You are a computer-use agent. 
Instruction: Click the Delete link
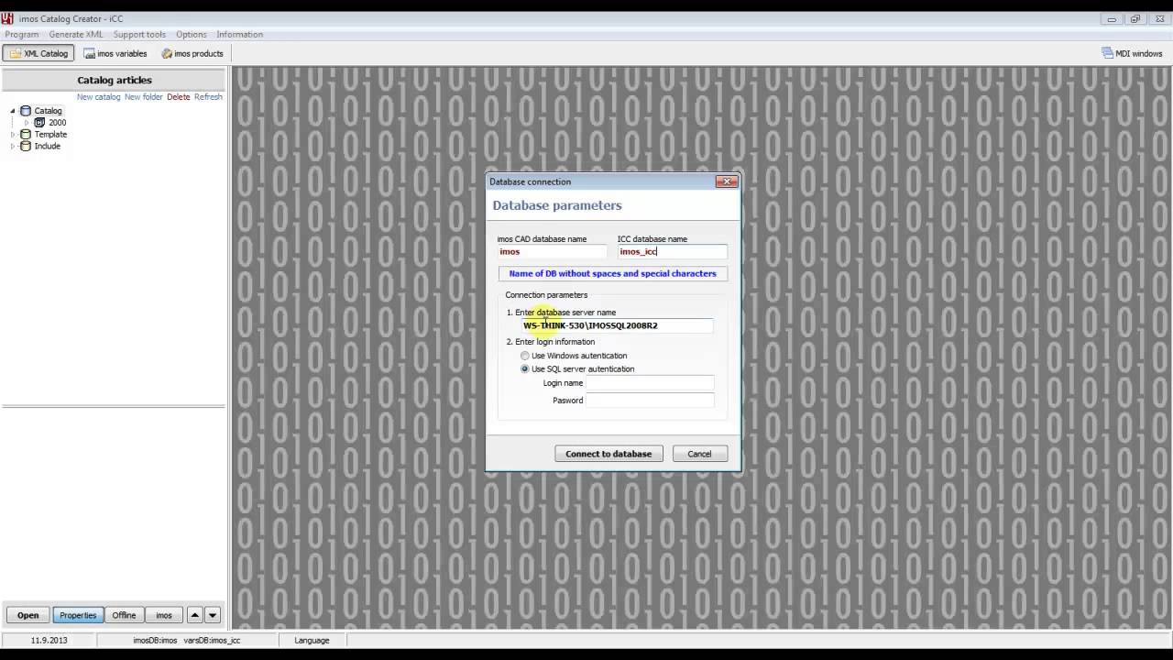178,97
